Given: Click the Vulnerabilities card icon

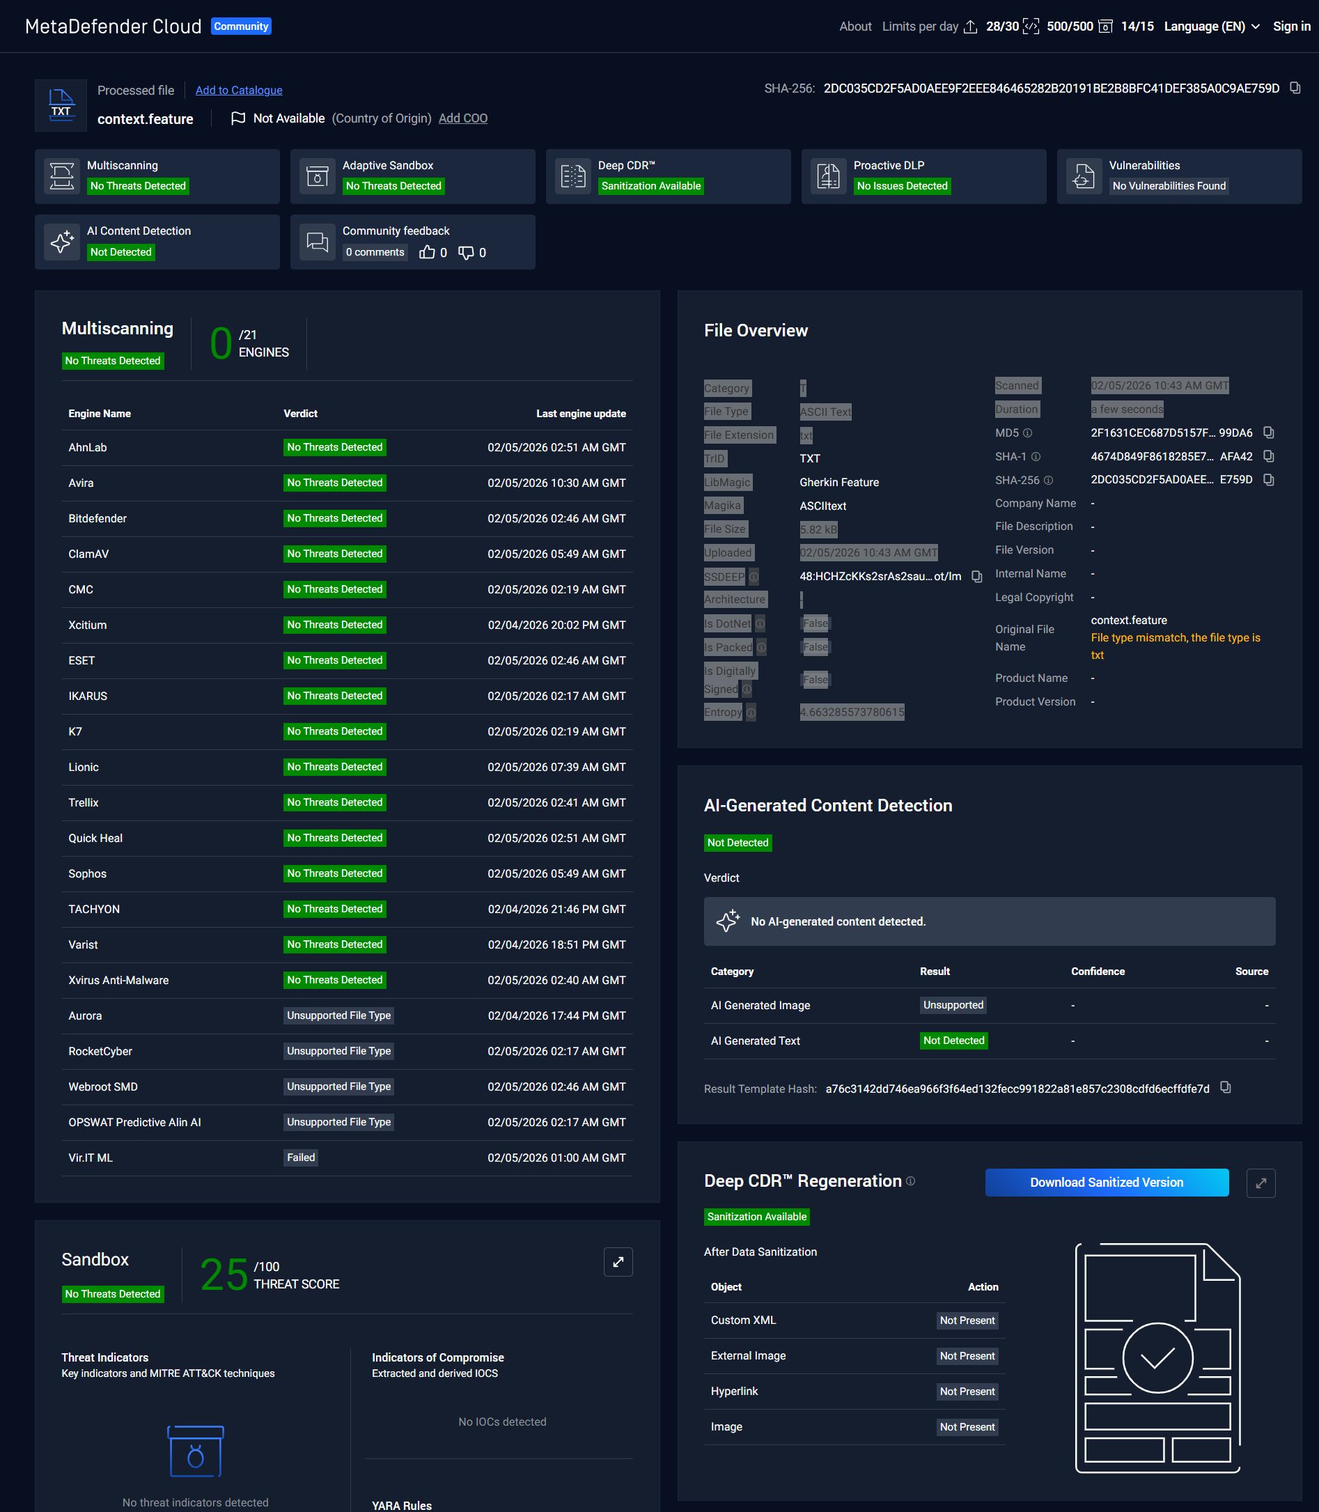Looking at the screenshot, I should pyautogui.click(x=1084, y=177).
